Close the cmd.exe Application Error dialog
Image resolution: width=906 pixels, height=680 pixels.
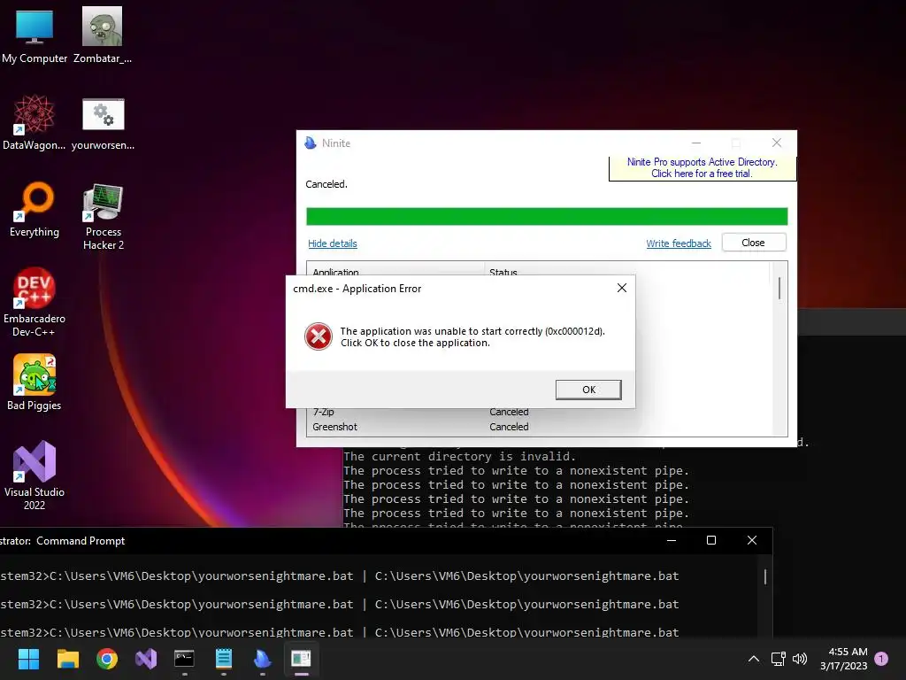[x=622, y=288]
